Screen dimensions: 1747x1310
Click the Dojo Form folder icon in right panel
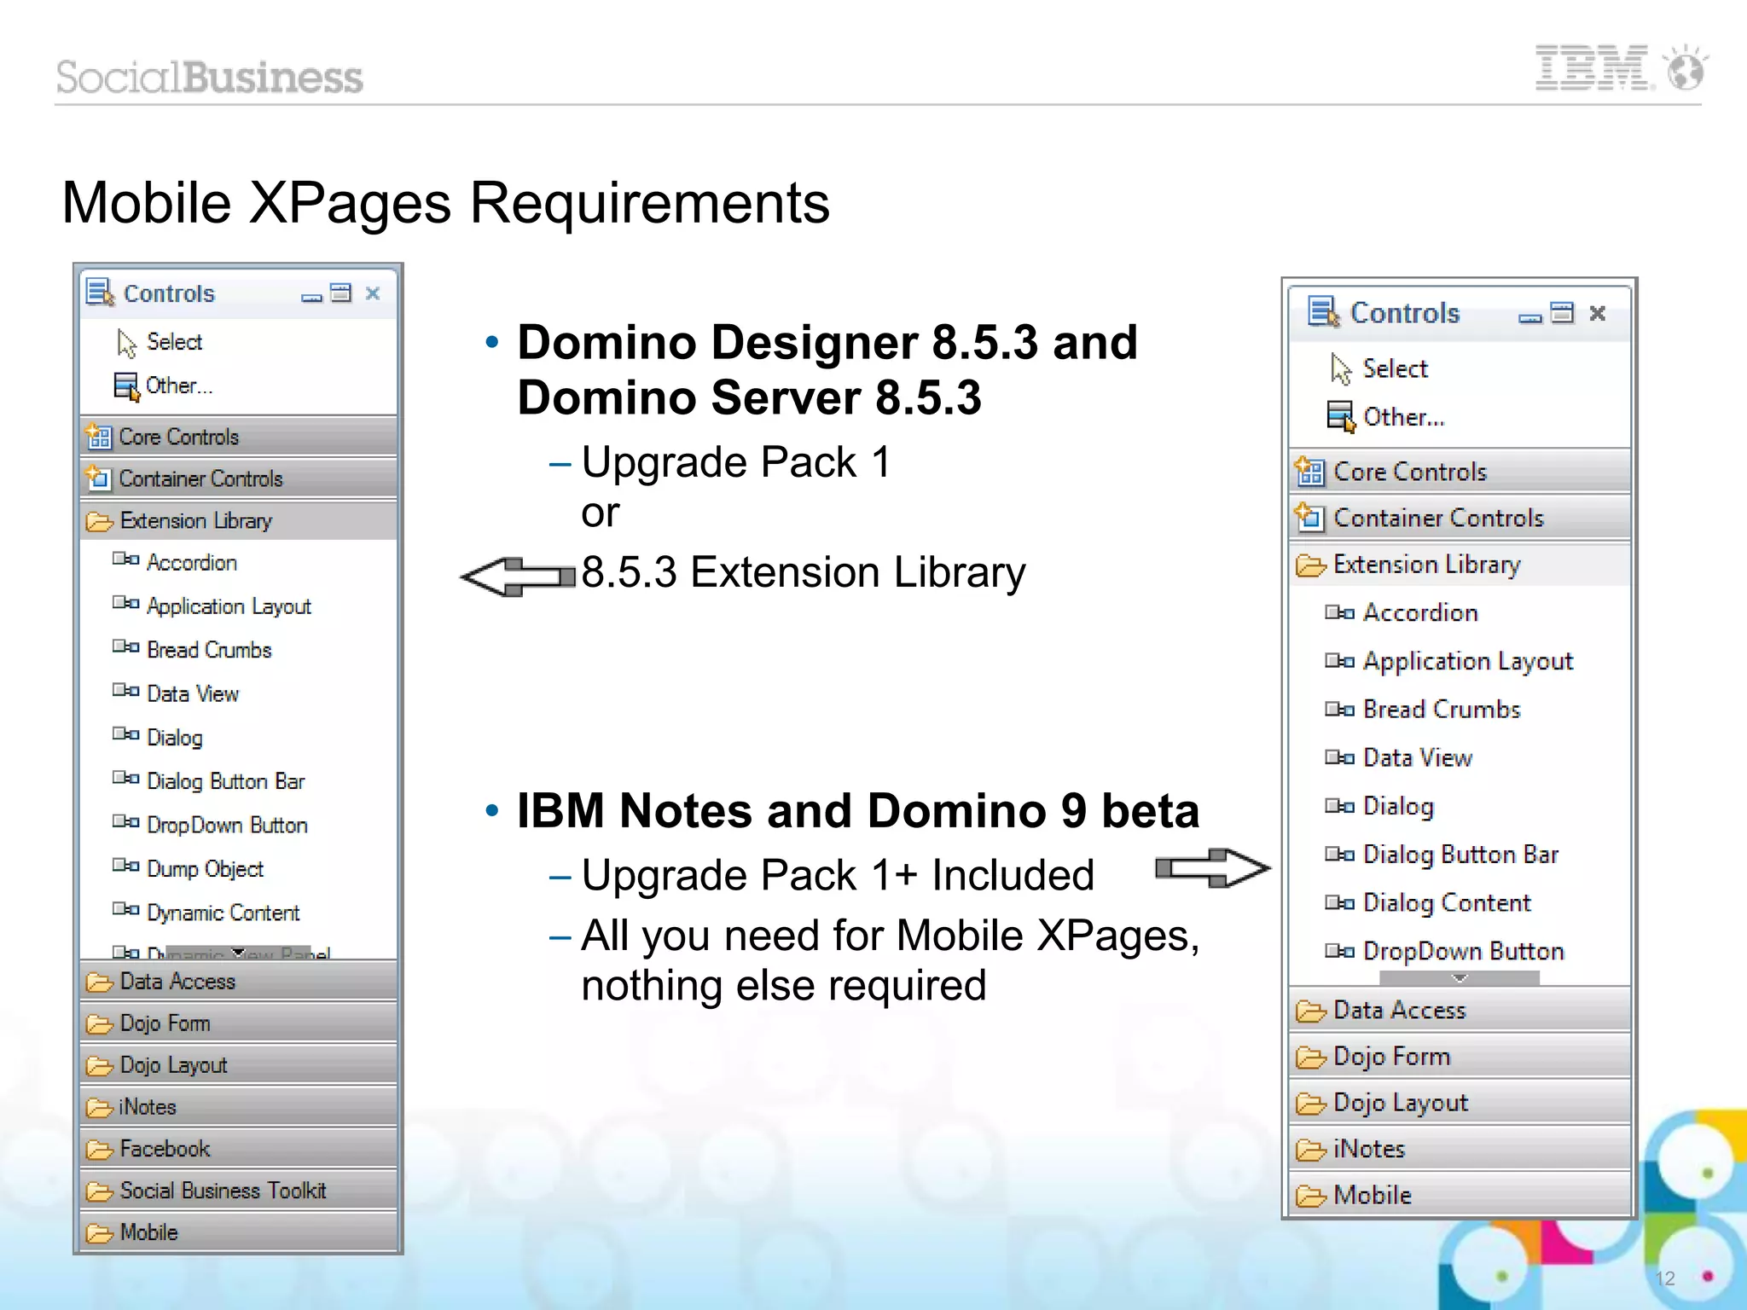tap(1310, 1058)
